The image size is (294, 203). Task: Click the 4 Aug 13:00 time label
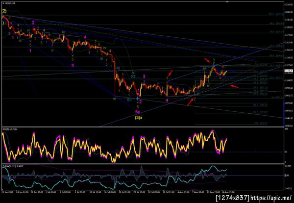pos(183,192)
